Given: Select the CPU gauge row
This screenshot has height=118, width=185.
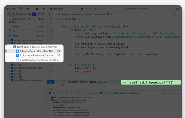Looking at the screenshot, I should pyautogui.click(x=26, y=22).
